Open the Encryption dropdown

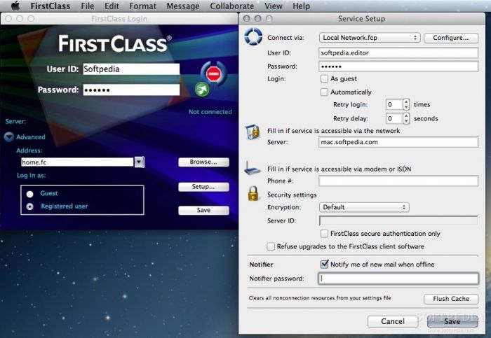tap(364, 207)
